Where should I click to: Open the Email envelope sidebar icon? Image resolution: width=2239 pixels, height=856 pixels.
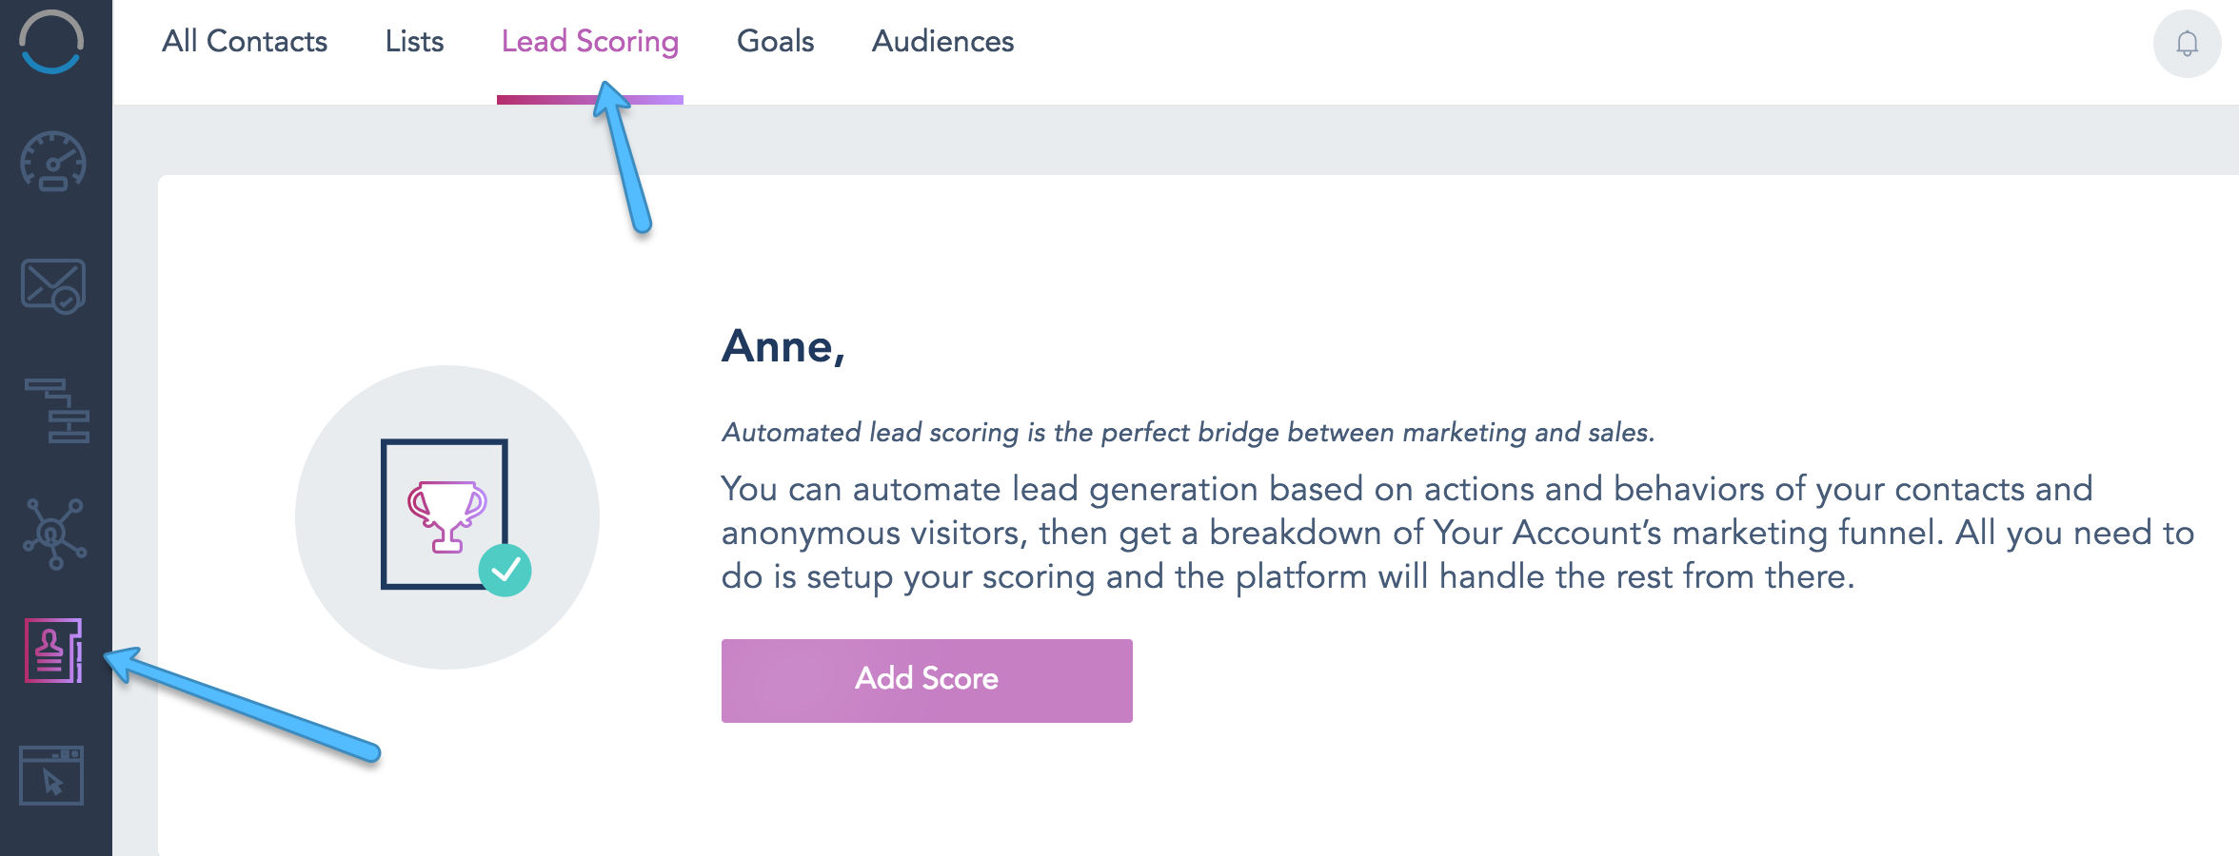[x=53, y=286]
